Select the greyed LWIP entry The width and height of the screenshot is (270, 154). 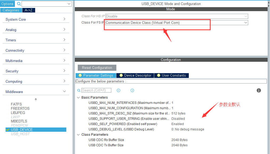tap(15, 117)
